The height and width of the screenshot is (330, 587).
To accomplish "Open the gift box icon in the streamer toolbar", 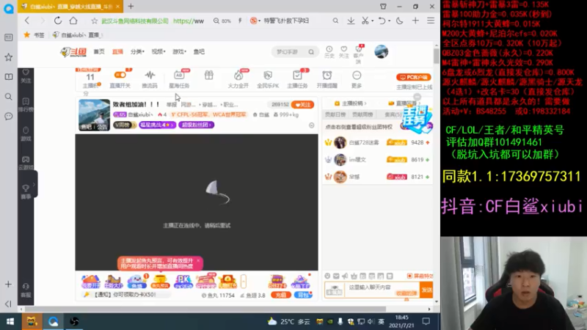I will [x=209, y=76].
